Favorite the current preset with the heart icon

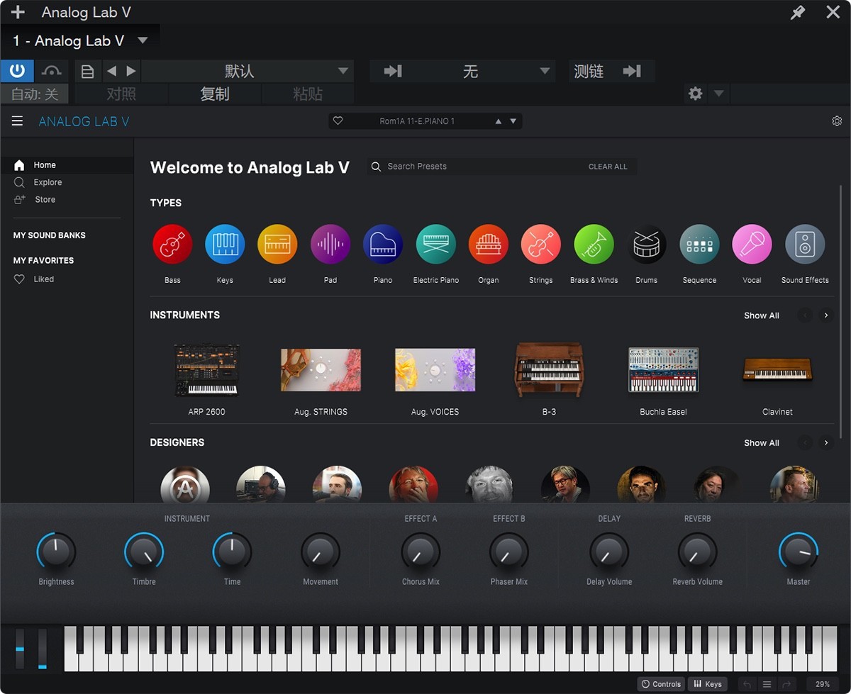coord(338,121)
